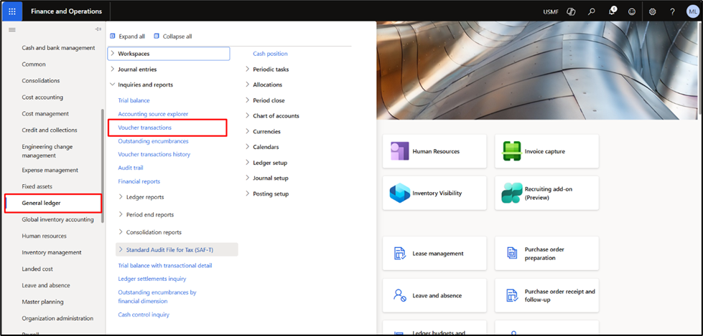Open Cash control inquiry link

tap(144, 315)
